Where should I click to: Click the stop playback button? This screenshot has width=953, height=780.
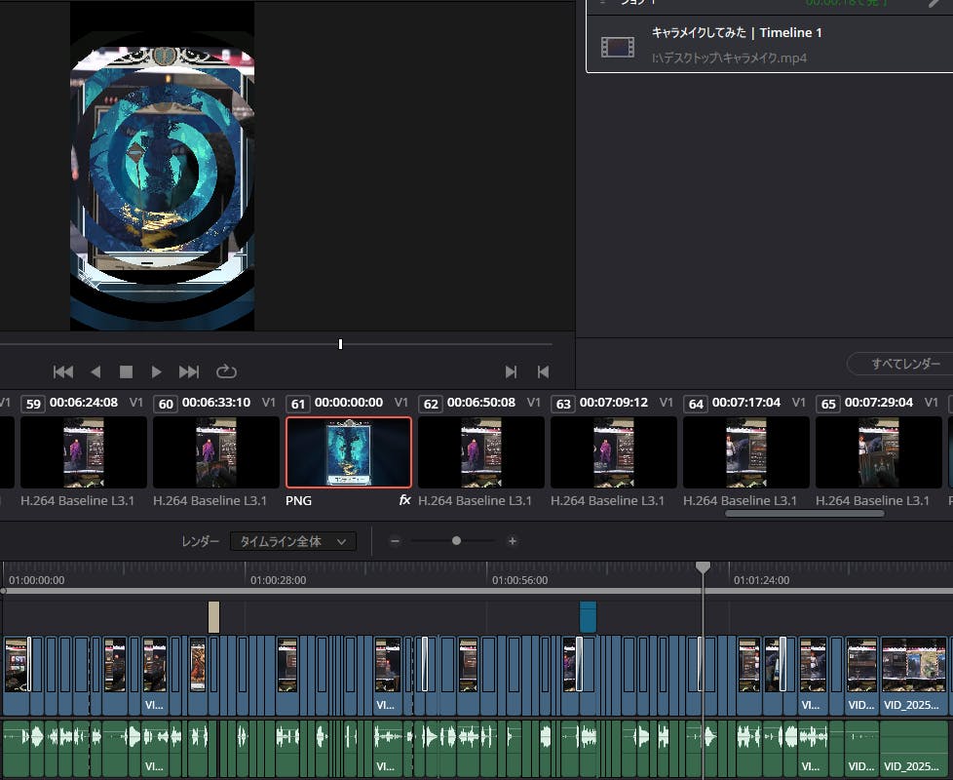126,371
